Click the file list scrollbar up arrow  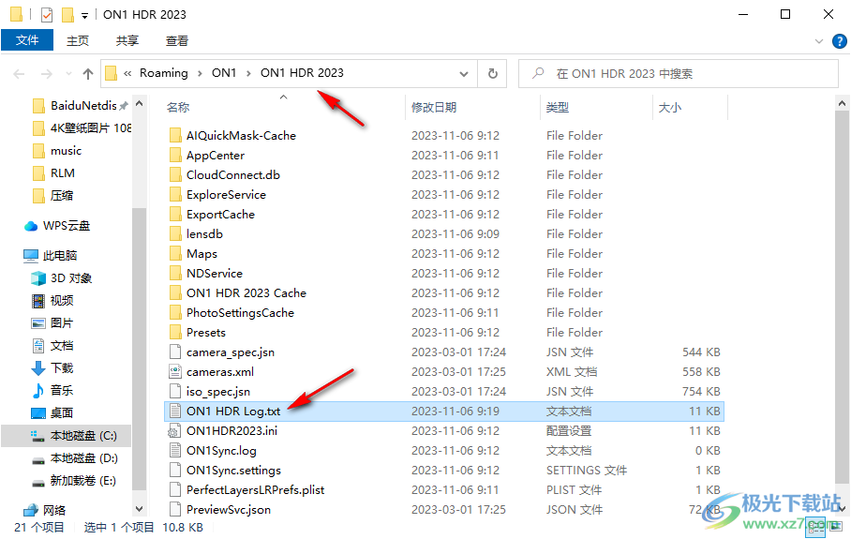click(842, 103)
